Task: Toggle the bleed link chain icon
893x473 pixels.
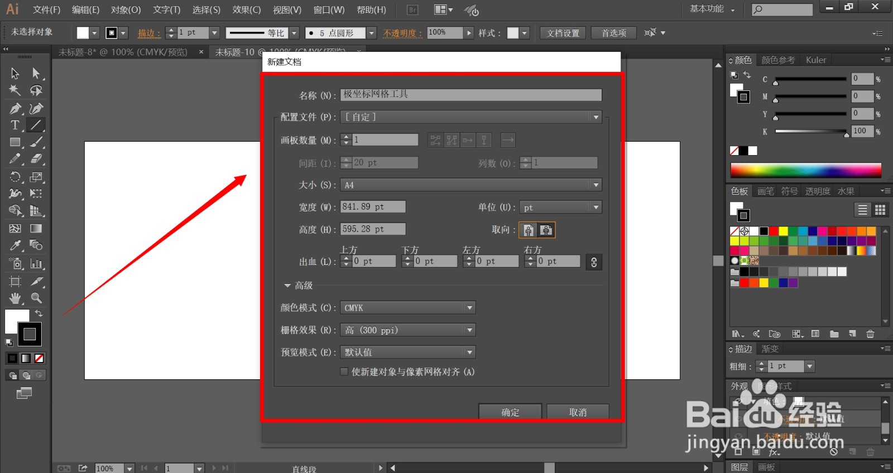Action: click(594, 262)
